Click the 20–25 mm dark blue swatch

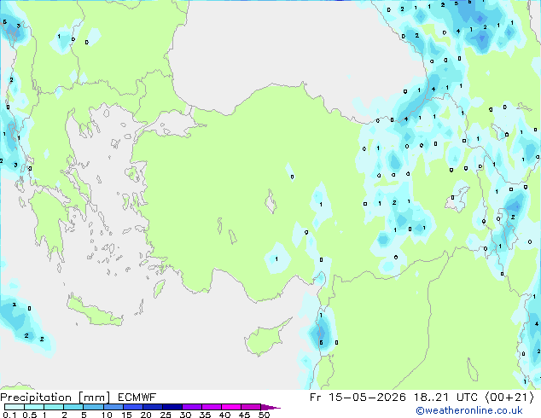coord(152,407)
